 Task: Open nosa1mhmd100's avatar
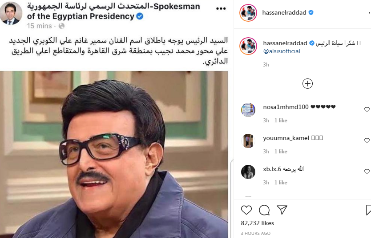pyautogui.click(x=248, y=110)
